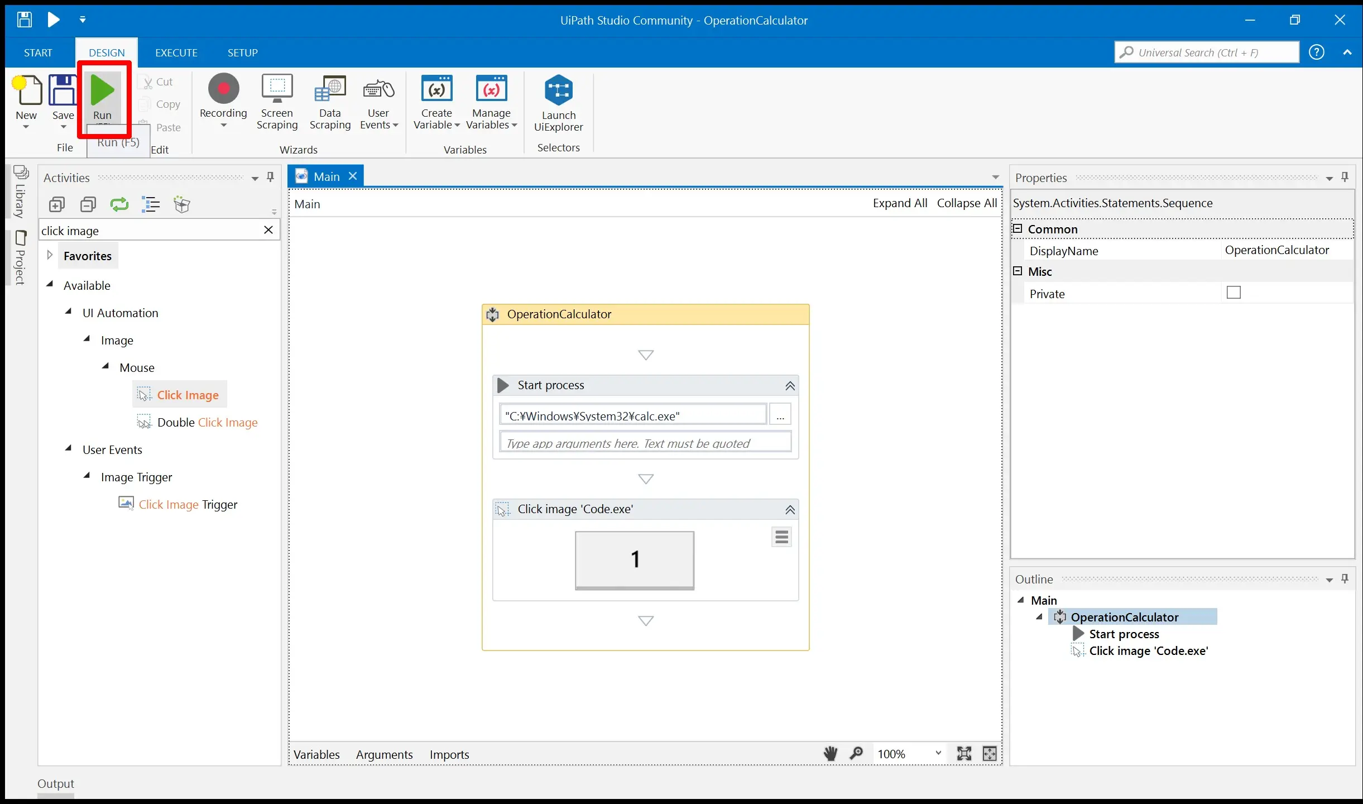Switch to the EXECUTE tab
The image size is (1363, 804).
[x=176, y=52]
